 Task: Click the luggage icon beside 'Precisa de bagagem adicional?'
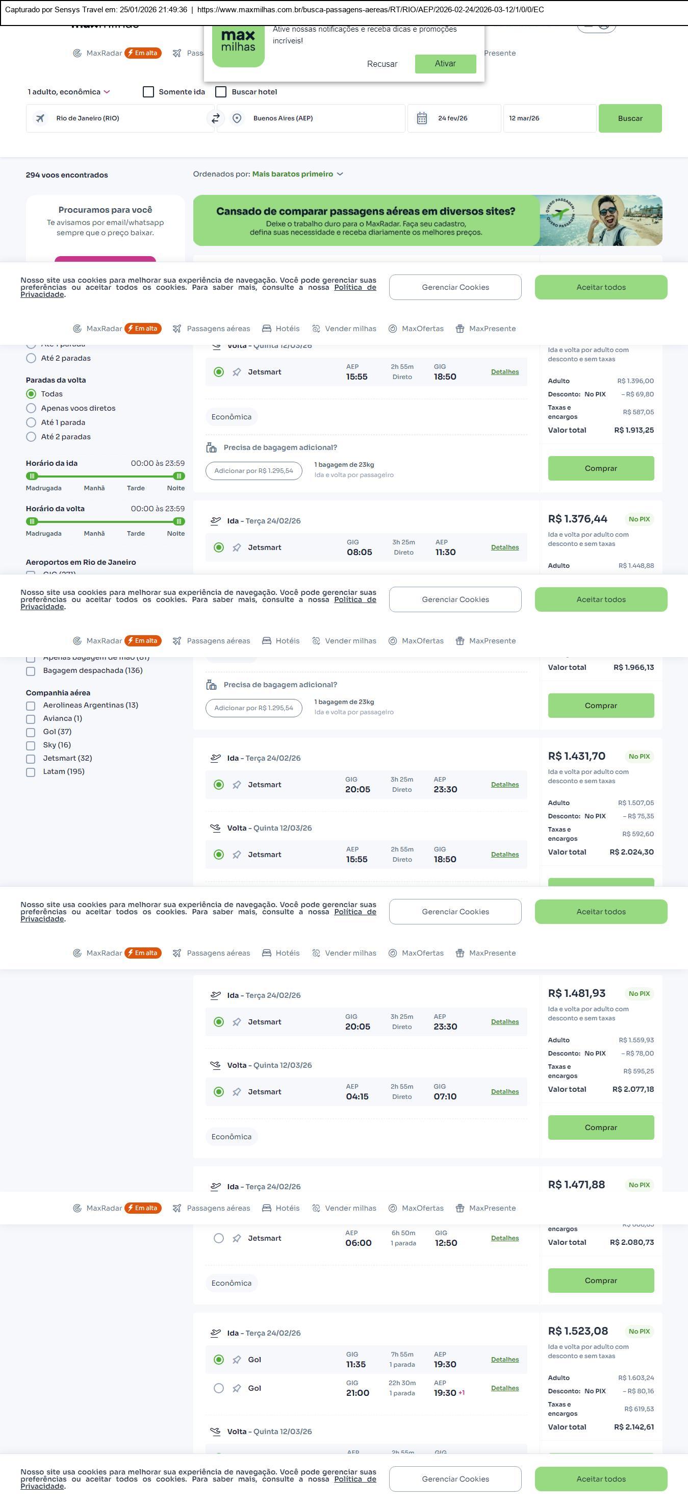coord(211,448)
